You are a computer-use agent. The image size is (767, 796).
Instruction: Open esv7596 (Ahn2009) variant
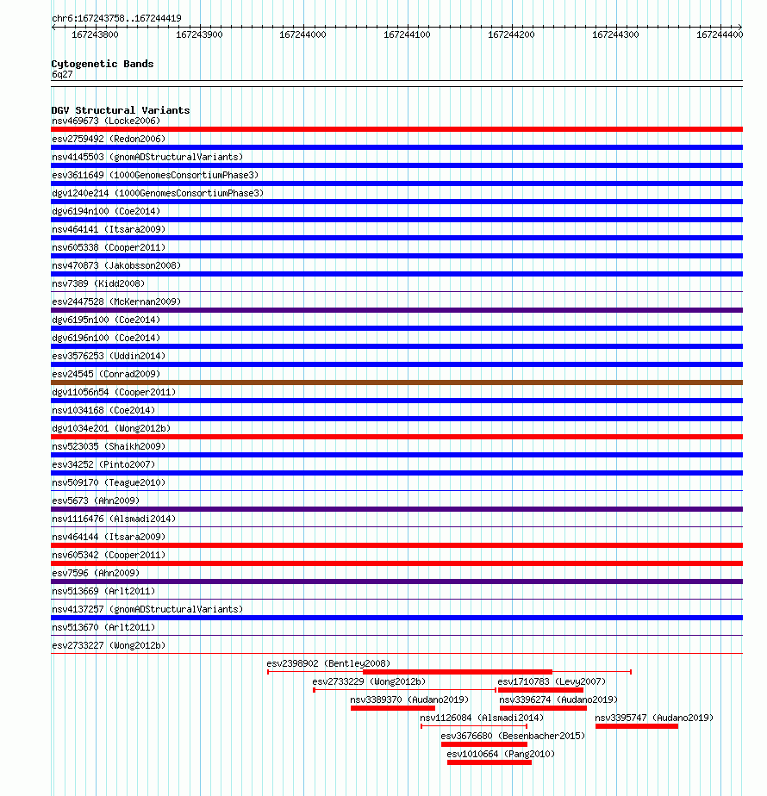pos(96,573)
